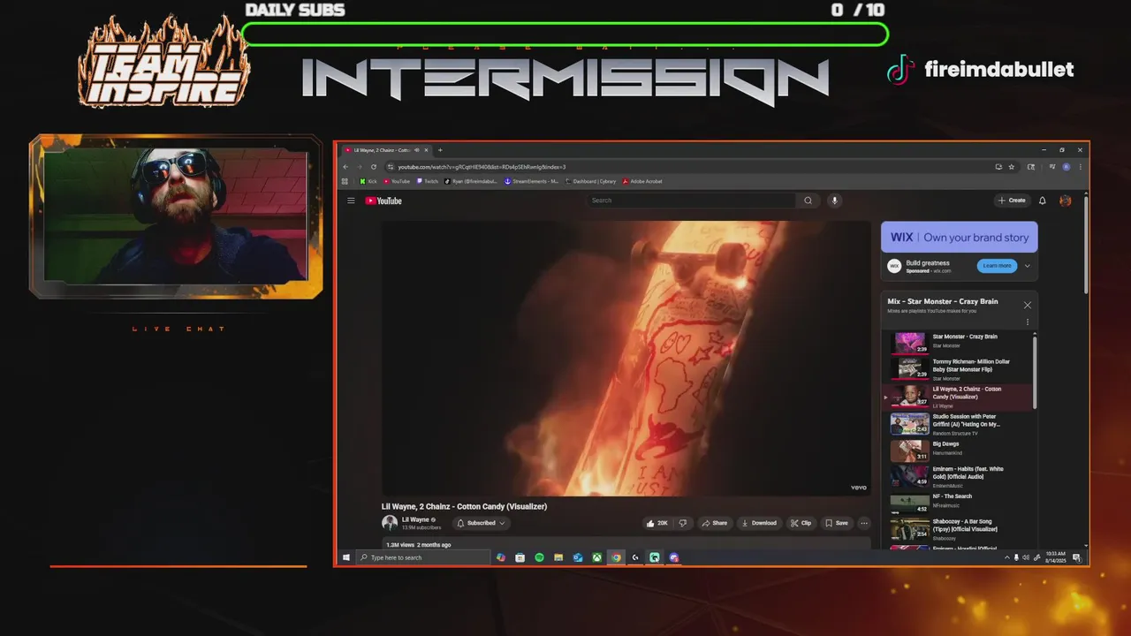
Task: Open the YouTube account avatar menu
Action: pos(1066,201)
